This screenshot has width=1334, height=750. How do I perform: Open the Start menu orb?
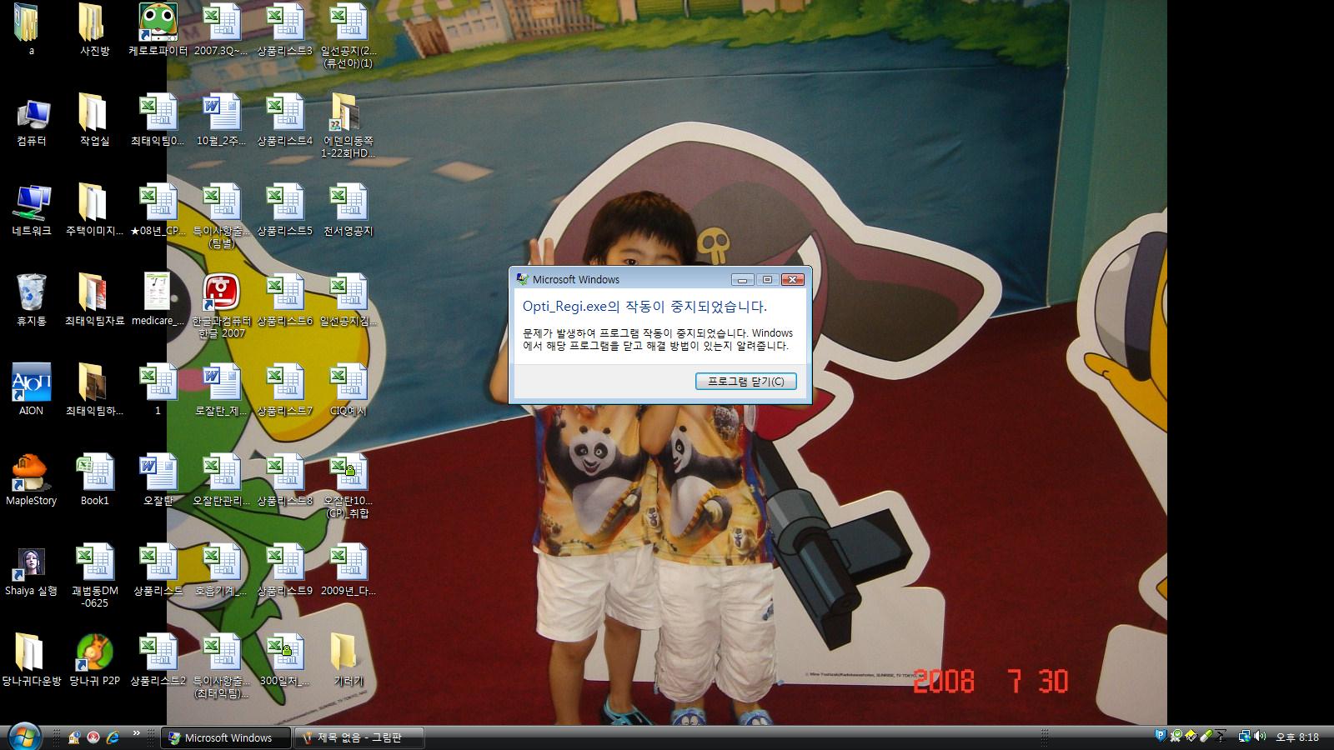point(23,737)
